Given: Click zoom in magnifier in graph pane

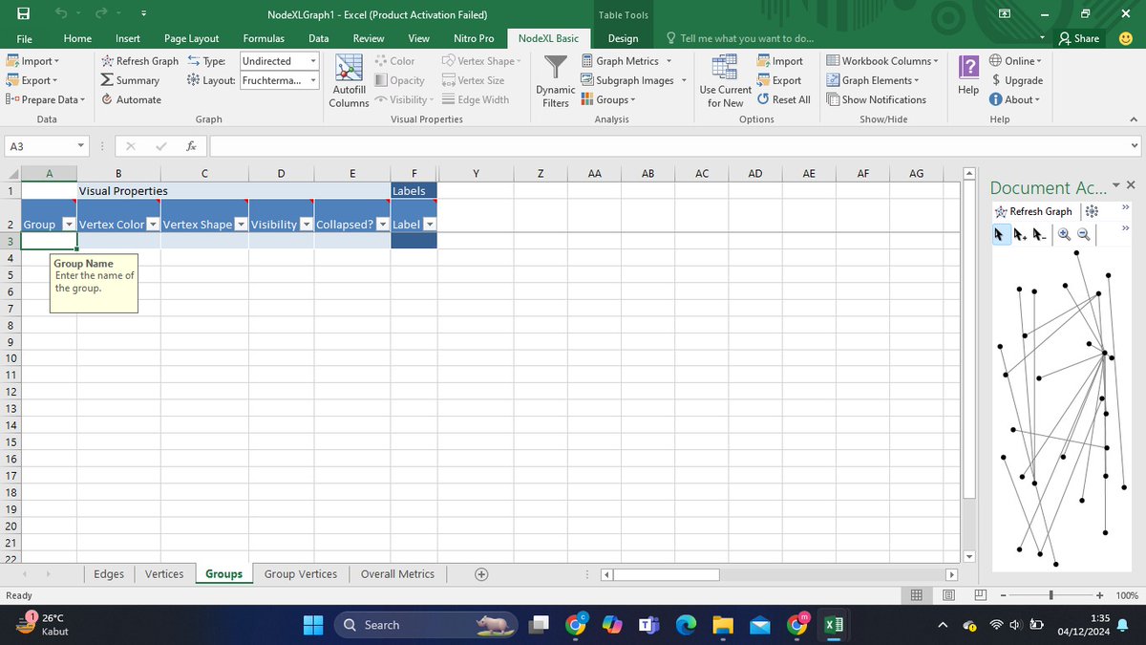Looking at the screenshot, I should [x=1064, y=233].
